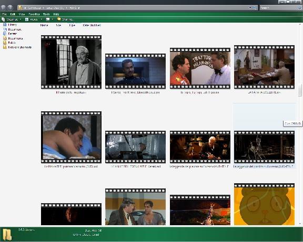Open the dropdown arrow left of Sharing
303x242 pixels.
pyautogui.click(x=53, y=19)
